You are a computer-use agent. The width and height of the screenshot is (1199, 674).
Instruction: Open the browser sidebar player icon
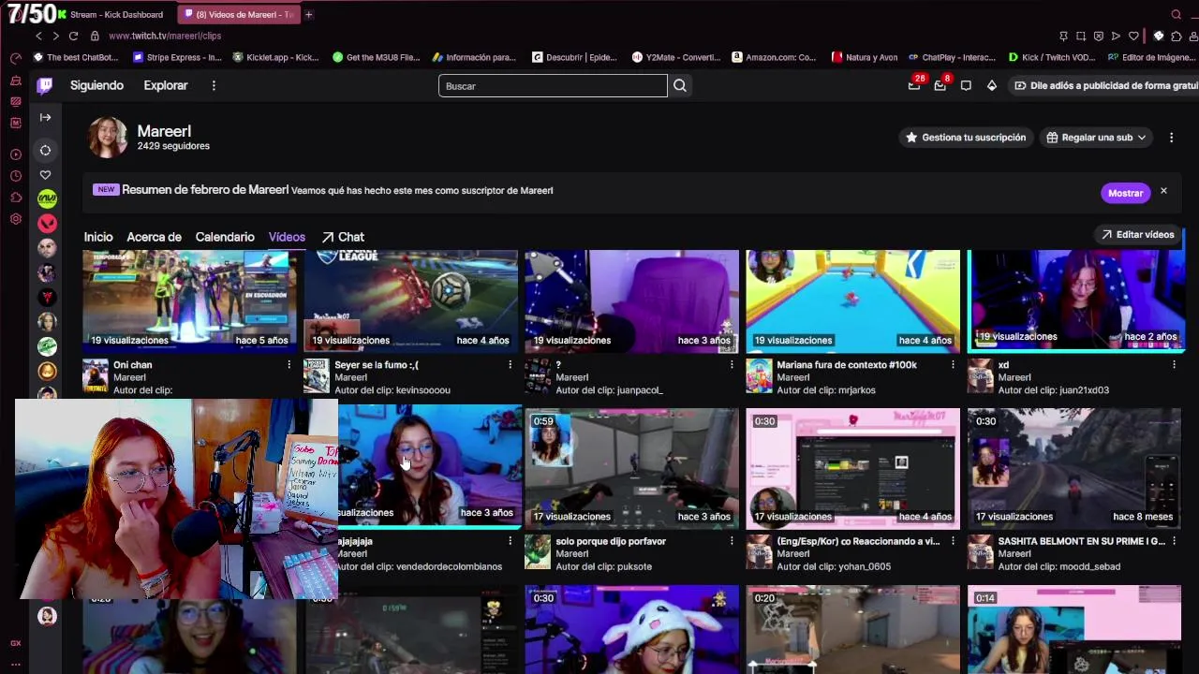pyautogui.click(x=15, y=154)
